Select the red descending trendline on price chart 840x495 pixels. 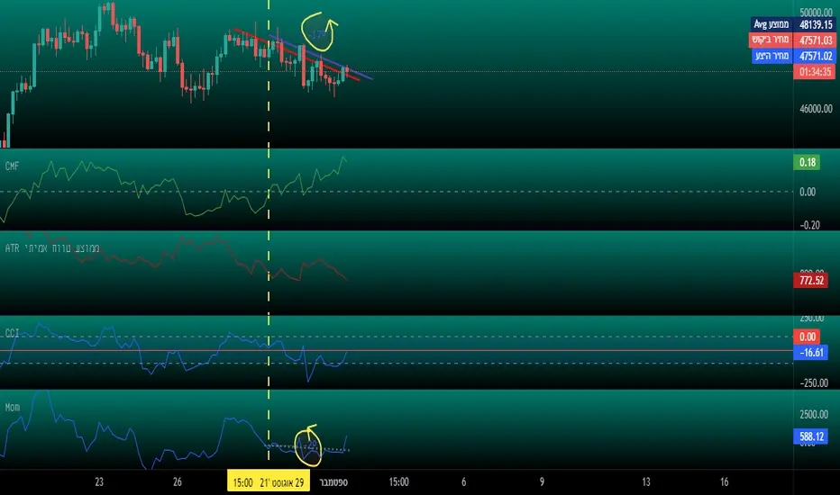coord(297,55)
